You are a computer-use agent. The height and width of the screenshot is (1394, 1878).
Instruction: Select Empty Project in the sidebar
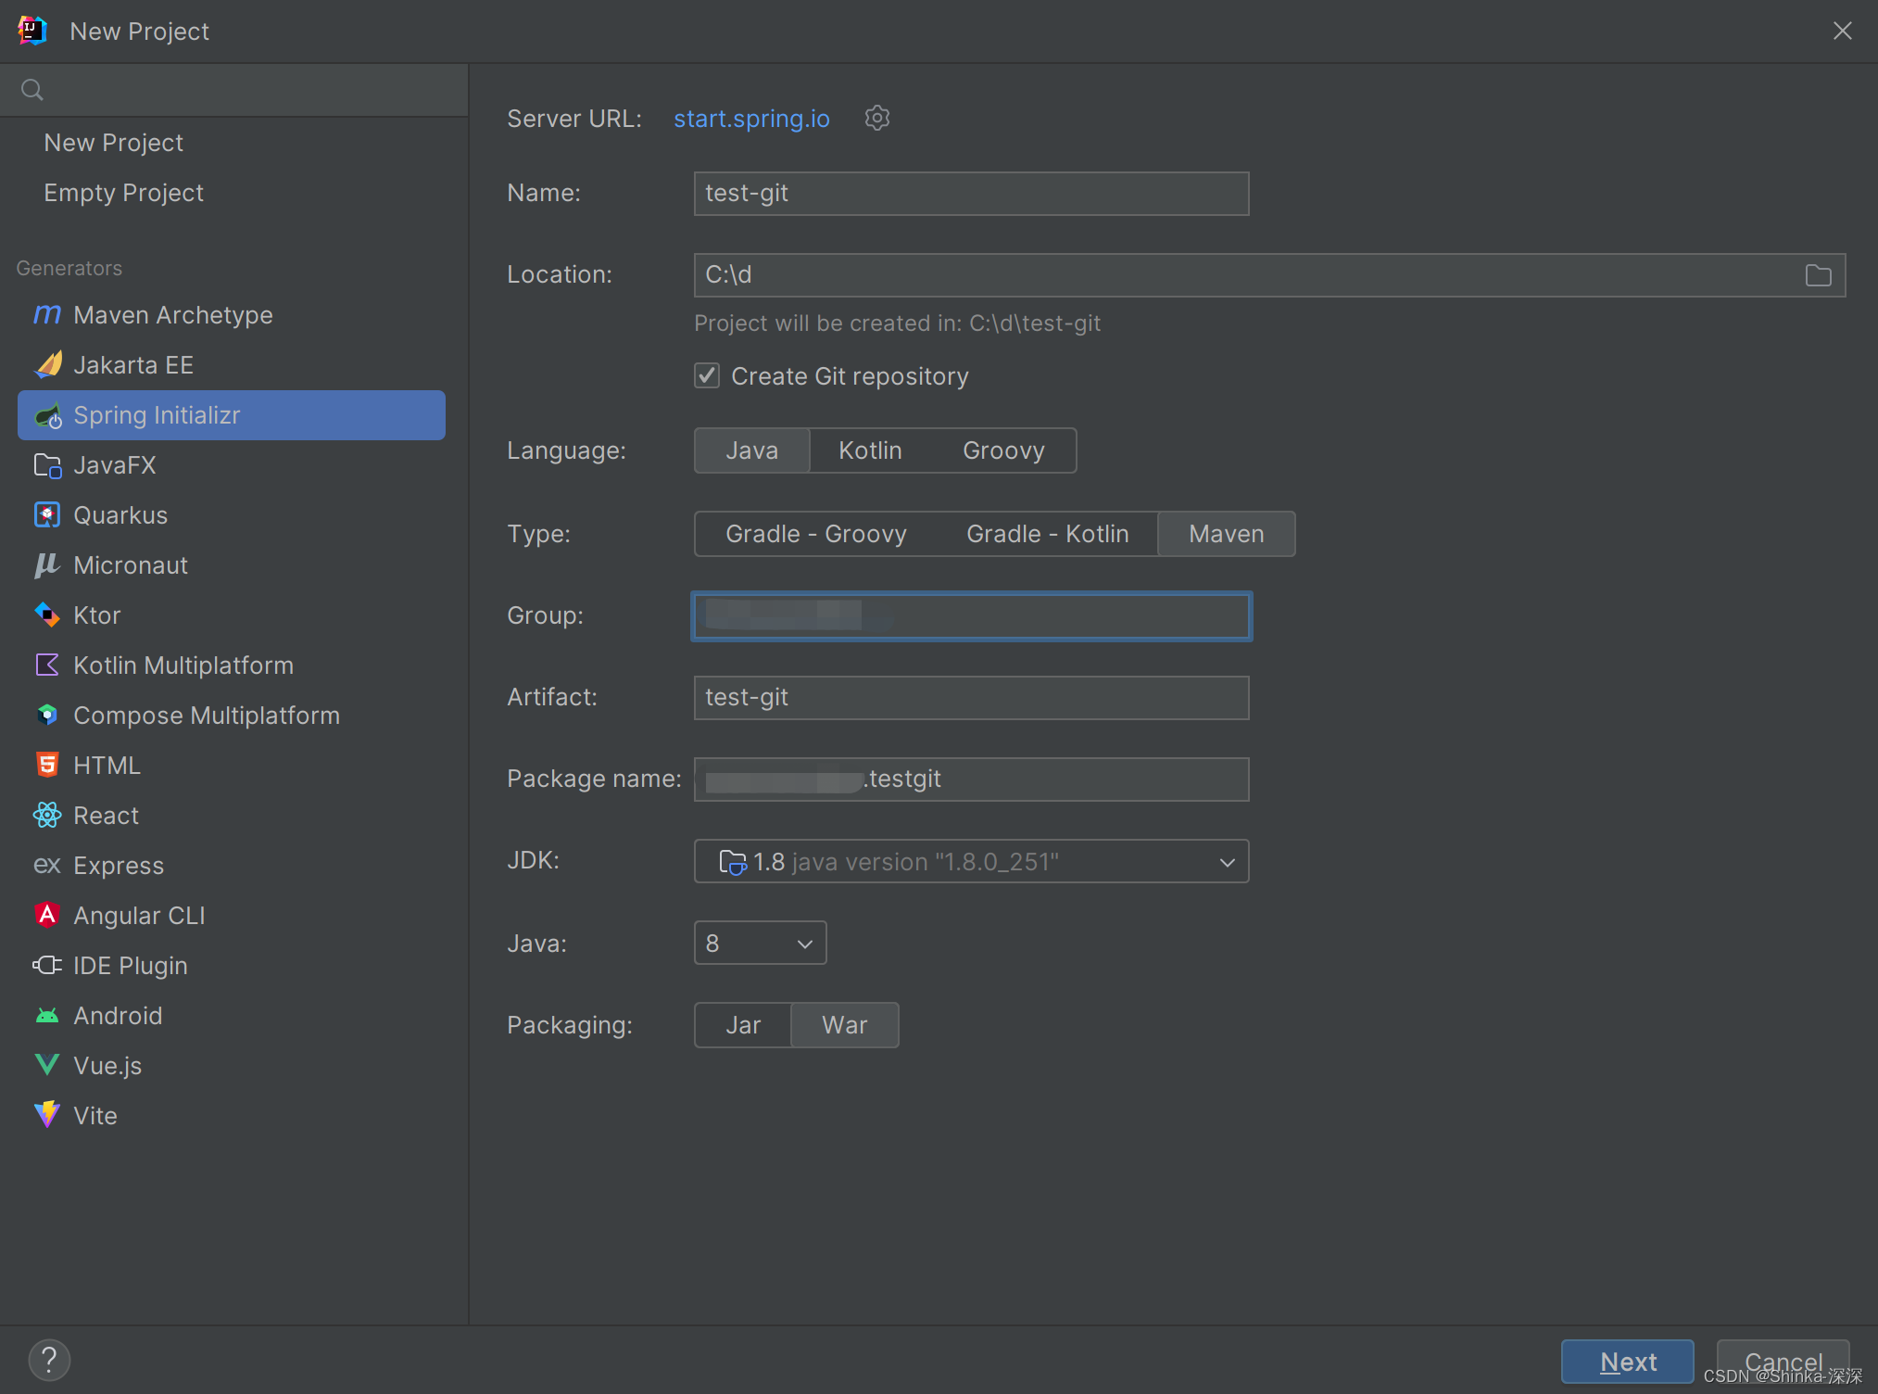[123, 193]
